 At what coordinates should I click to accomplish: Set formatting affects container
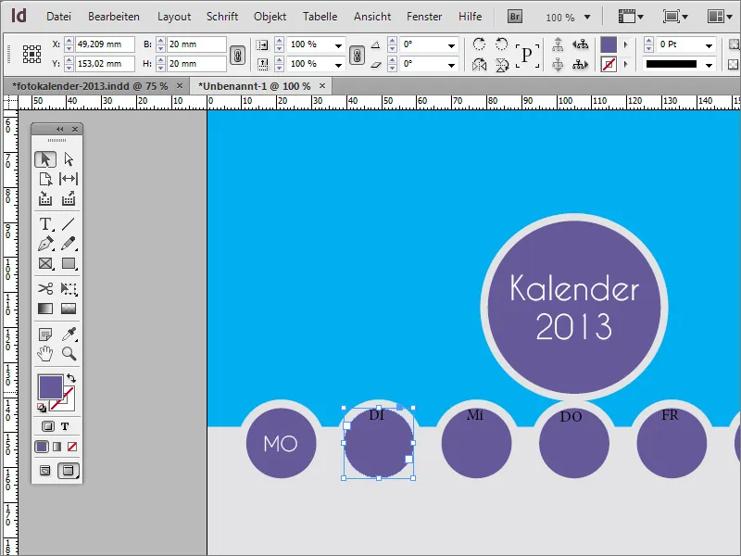[48, 426]
